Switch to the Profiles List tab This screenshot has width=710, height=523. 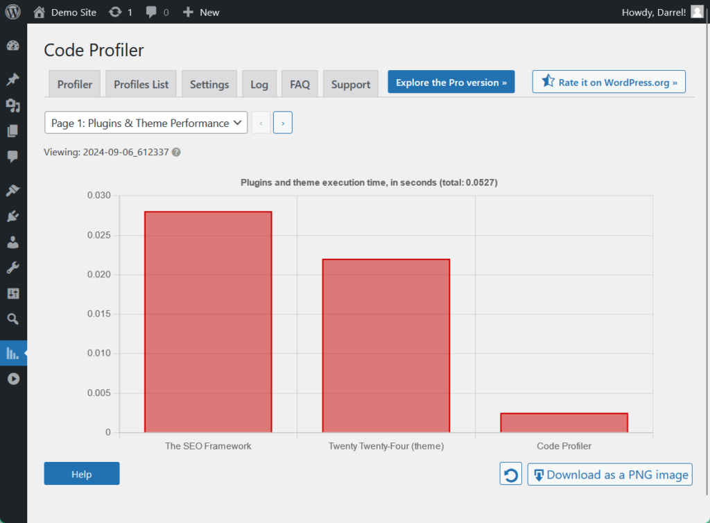coord(141,84)
